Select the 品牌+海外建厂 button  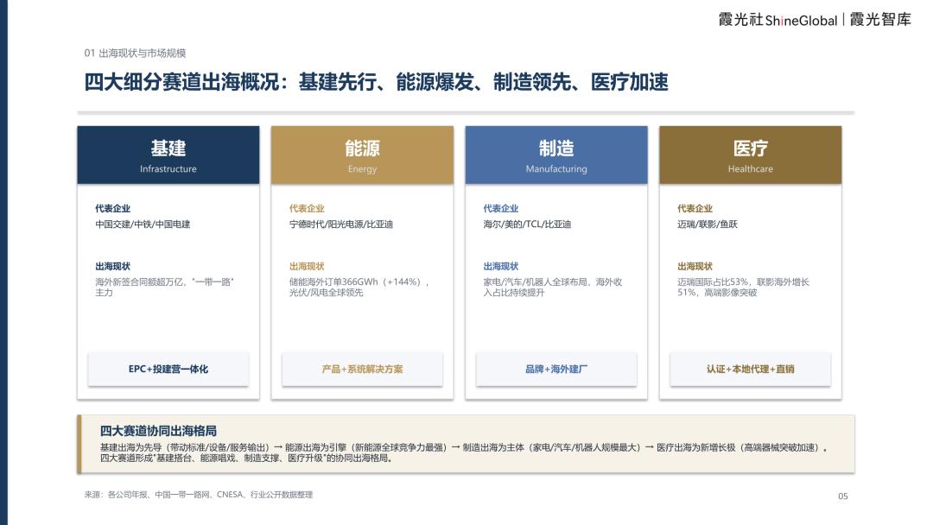tap(556, 370)
